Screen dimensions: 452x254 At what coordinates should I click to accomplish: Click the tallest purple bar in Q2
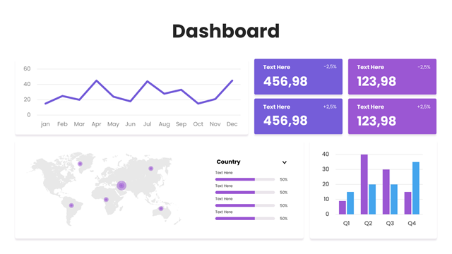[x=364, y=184]
